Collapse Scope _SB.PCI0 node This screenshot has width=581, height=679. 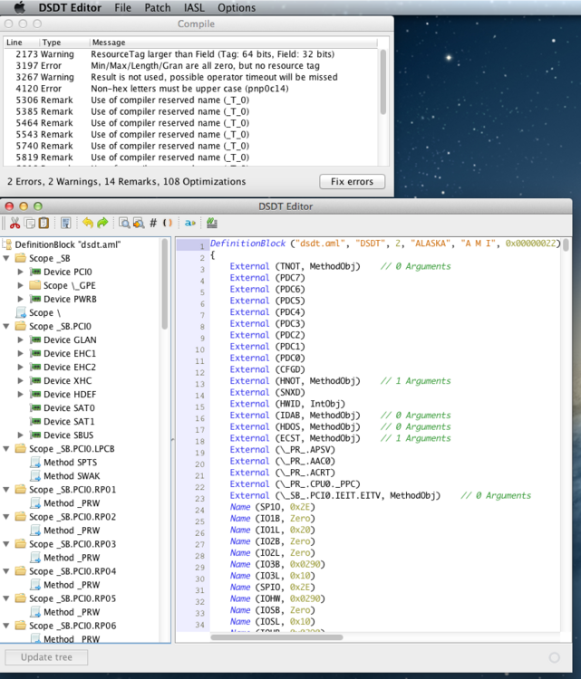pos(6,327)
